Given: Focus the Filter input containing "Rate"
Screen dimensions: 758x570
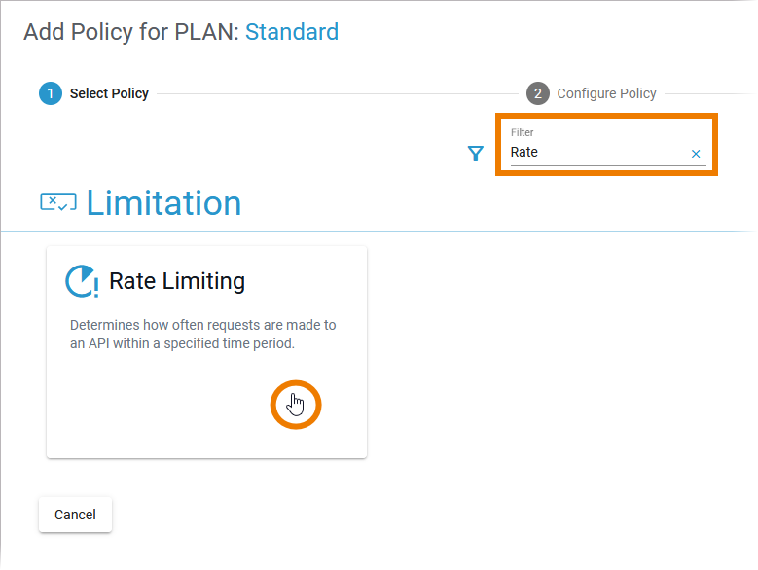Looking at the screenshot, I should [594, 152].
